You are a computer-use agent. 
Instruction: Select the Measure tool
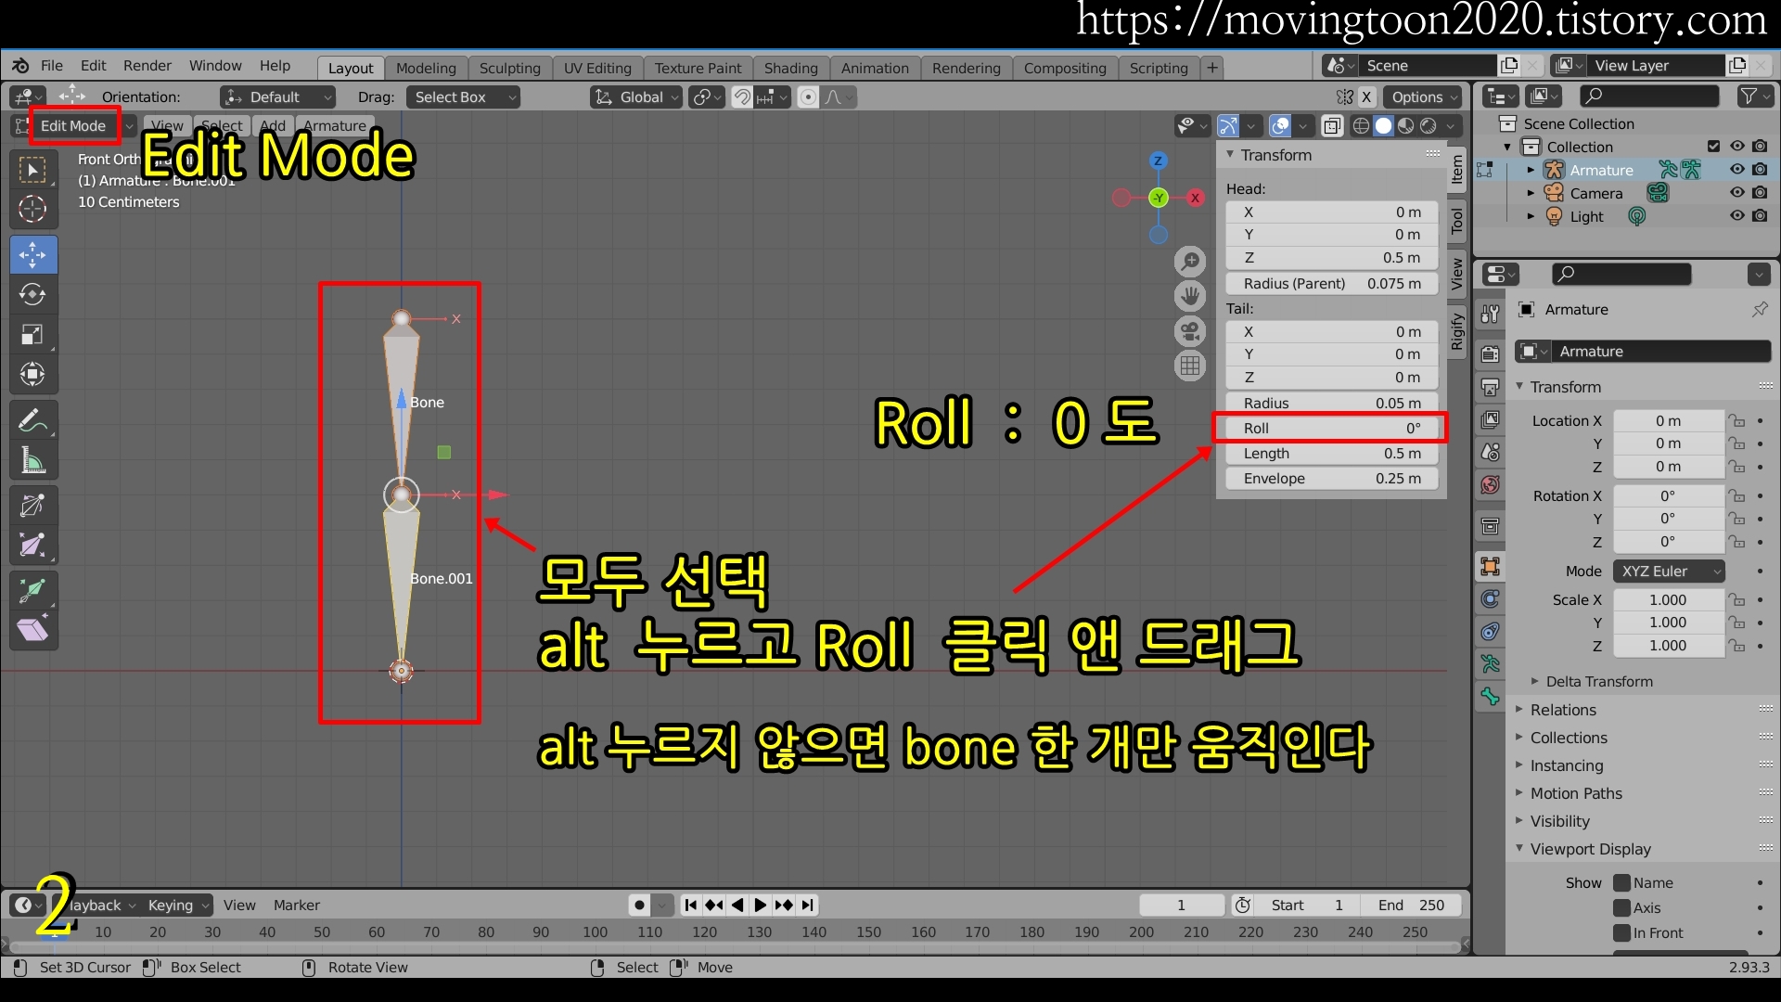[33, 461]
